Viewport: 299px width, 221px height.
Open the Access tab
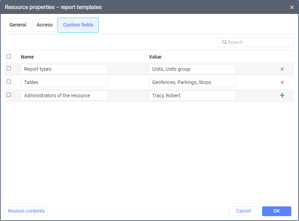click(x=45, y=25)
